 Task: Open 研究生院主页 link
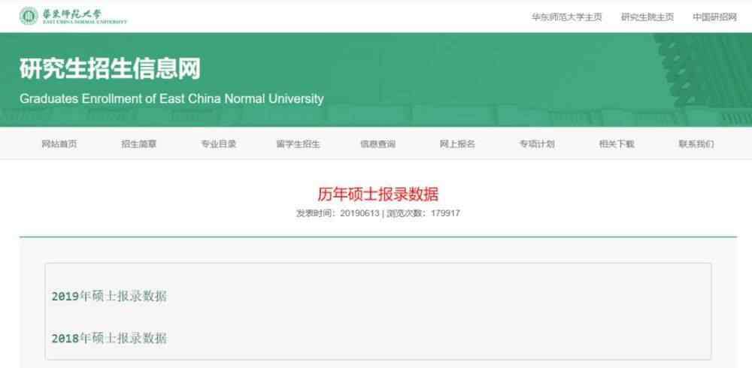coord(647,17)
